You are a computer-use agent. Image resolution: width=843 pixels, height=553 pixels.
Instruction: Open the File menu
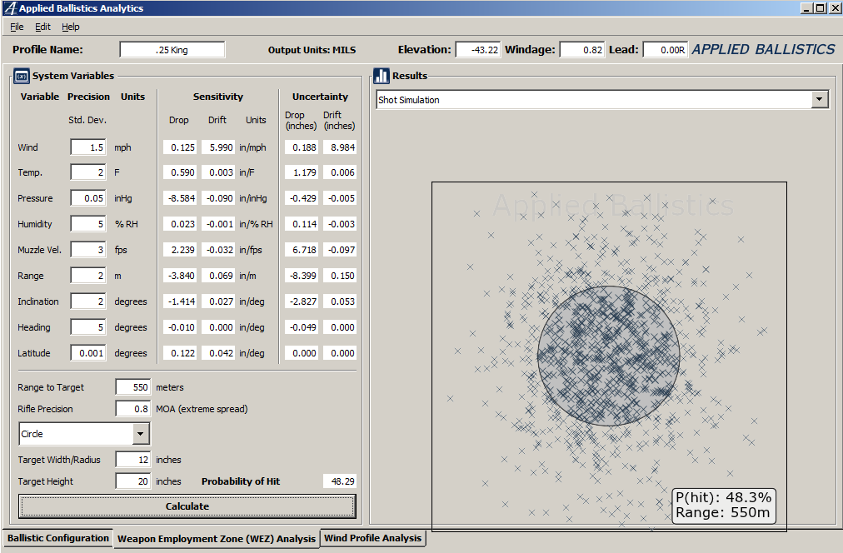click(x=17, y=27)
